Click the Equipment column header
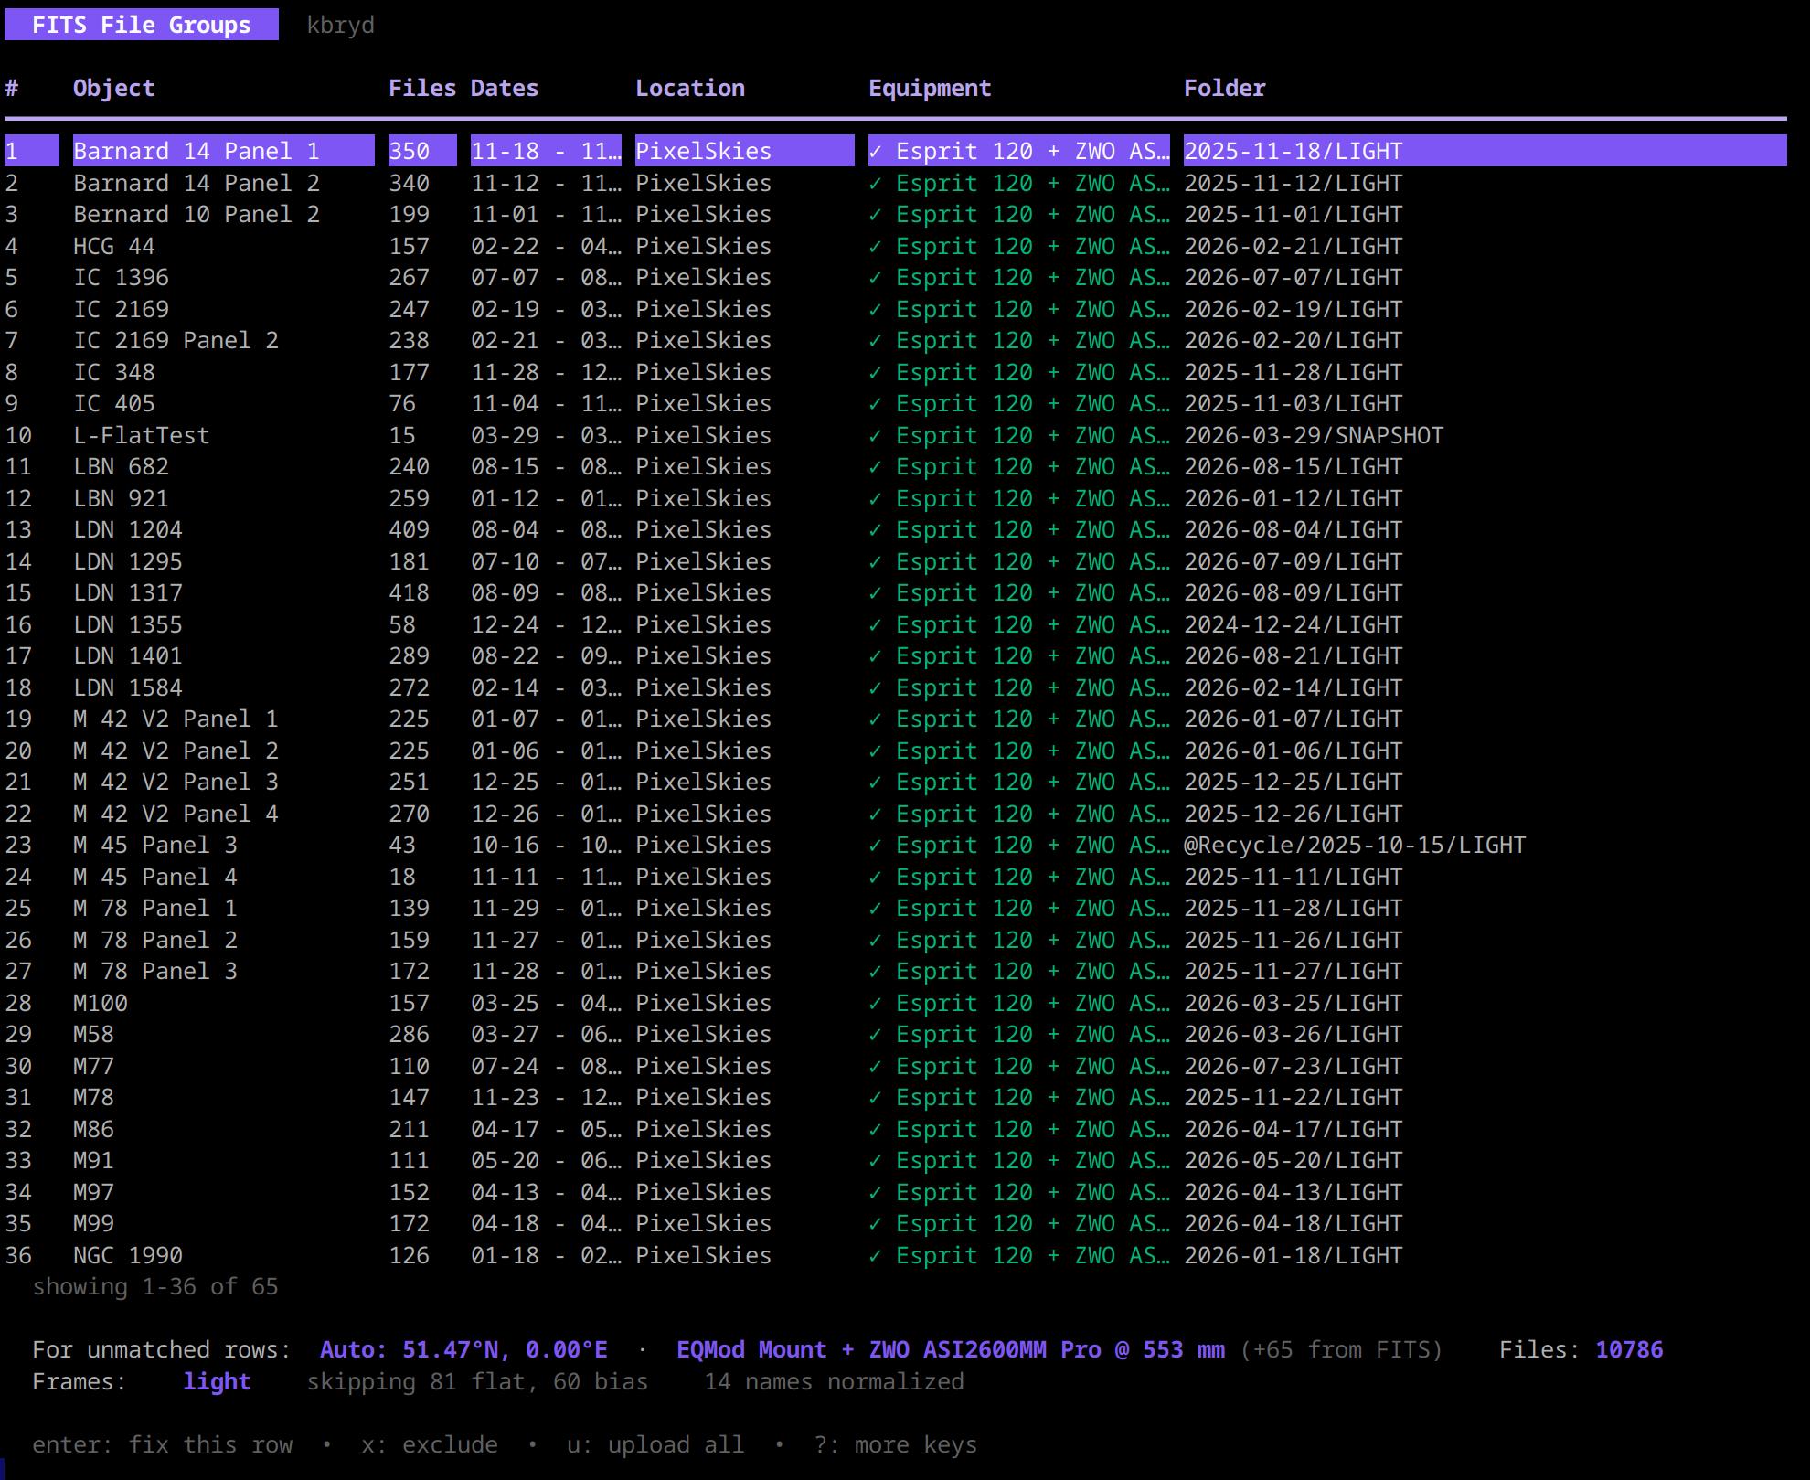Image resolution: width=1810 pixels, height=1480 pixels. (930, 88)
